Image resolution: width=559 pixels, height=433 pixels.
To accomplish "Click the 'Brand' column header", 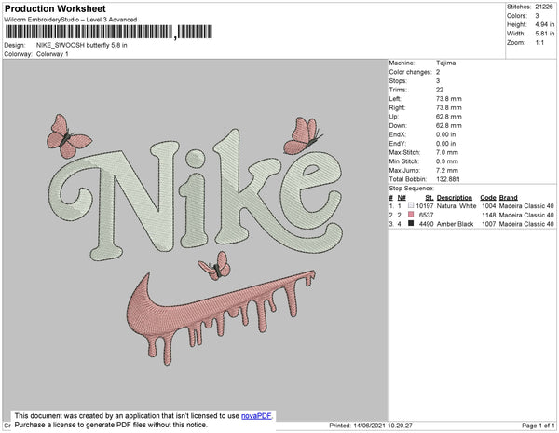I will coord(508,198).
